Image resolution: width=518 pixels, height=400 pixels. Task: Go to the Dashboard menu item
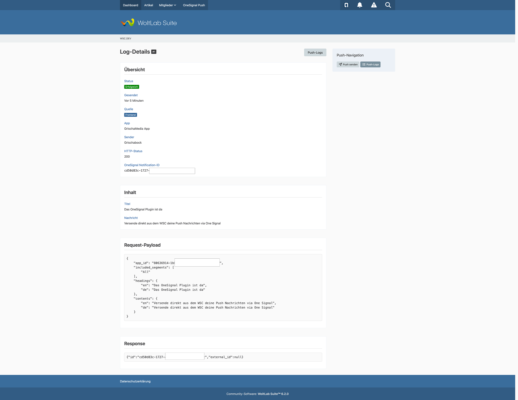[130, 5]
